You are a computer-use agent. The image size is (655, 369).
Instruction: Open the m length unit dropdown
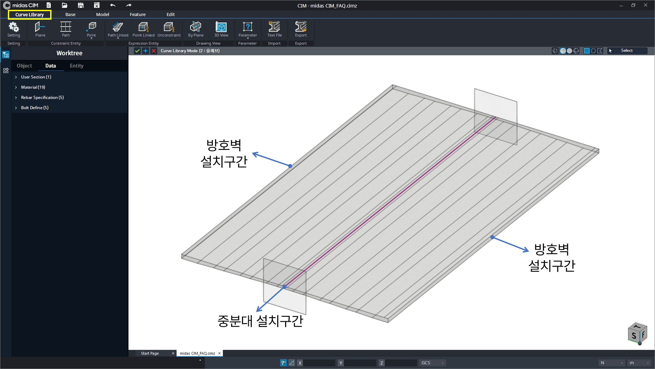pos(639,363)
